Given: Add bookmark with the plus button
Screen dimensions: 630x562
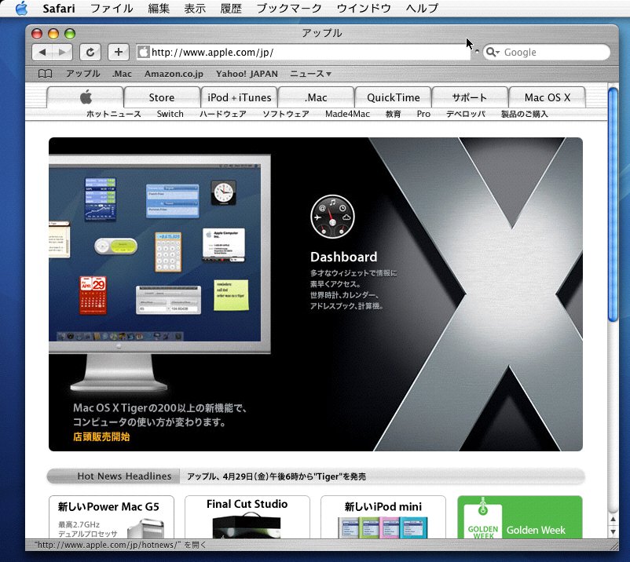Looking at the screenshot, I should click(119, 52).
